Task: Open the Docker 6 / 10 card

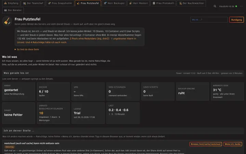Action: (53, 91)
